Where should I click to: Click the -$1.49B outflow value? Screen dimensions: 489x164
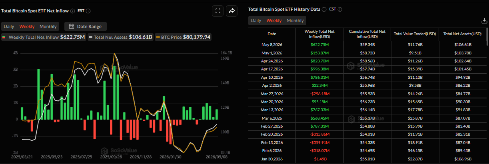pyautogui.click(x=319, y=159)
